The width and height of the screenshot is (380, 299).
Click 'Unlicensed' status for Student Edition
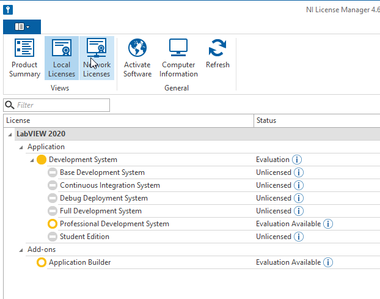[x=274, y=237]
